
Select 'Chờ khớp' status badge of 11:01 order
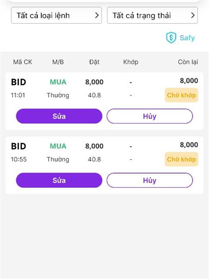point(181,95)
